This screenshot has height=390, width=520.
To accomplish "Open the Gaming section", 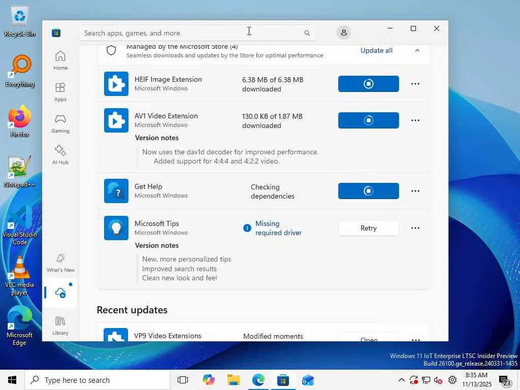I will coord(60,124).
